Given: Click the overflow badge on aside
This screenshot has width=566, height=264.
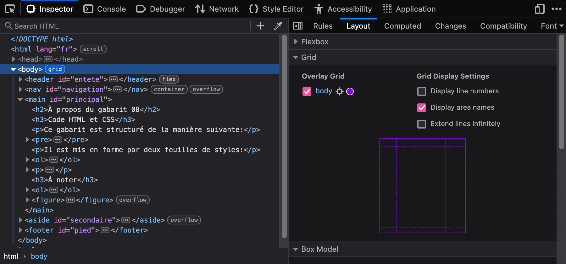Looking at the screenshot, I should coord(184,220).
